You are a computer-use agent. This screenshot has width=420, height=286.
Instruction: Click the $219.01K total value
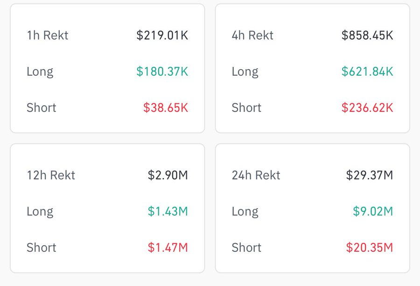click(x=162, y=35)
